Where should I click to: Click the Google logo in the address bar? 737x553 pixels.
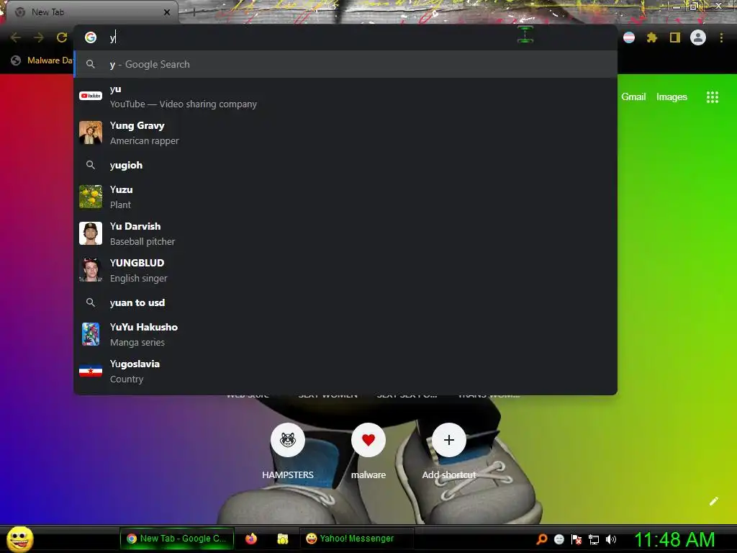(91, 37)
